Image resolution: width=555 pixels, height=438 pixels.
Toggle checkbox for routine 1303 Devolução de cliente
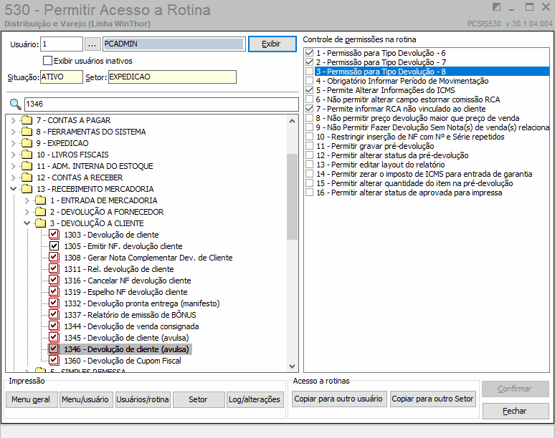[x=54, y=235]
